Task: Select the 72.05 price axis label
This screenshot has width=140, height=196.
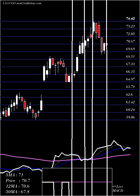Action: coord(131,34)
